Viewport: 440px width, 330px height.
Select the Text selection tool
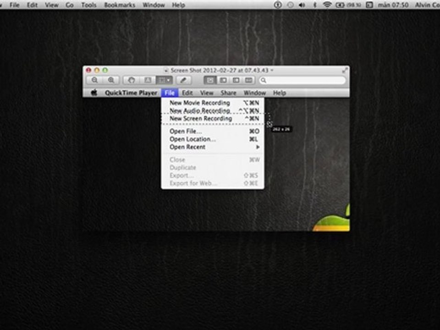click(x=148, y=80)
